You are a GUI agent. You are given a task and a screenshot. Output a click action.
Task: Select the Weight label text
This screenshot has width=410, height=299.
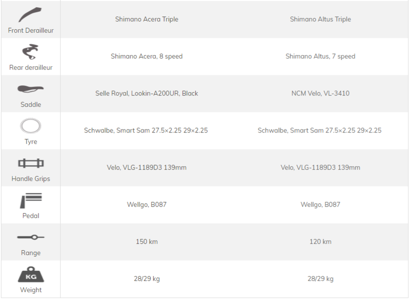(x=31, y=290)
